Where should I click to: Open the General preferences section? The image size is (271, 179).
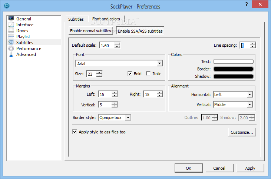pyautogui.click(x=24, y=19)
